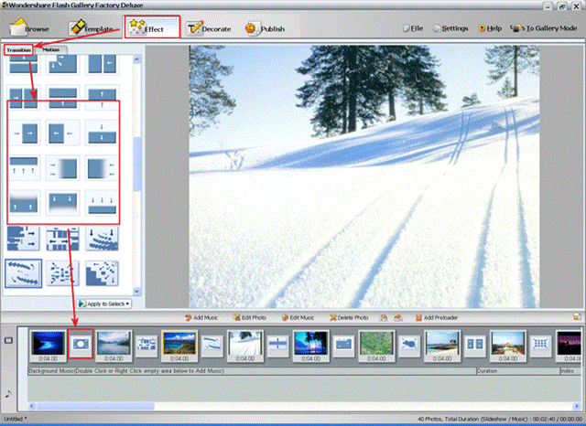Open the File menu
586x426 pixels.
point(413,28)
